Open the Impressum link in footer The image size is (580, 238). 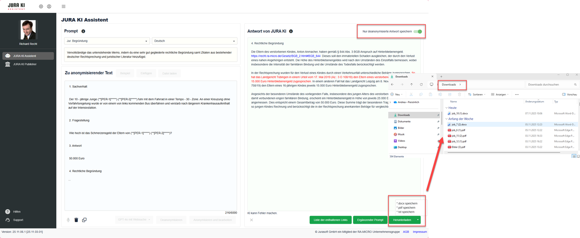pyautogui.click(x=420, y=232)
